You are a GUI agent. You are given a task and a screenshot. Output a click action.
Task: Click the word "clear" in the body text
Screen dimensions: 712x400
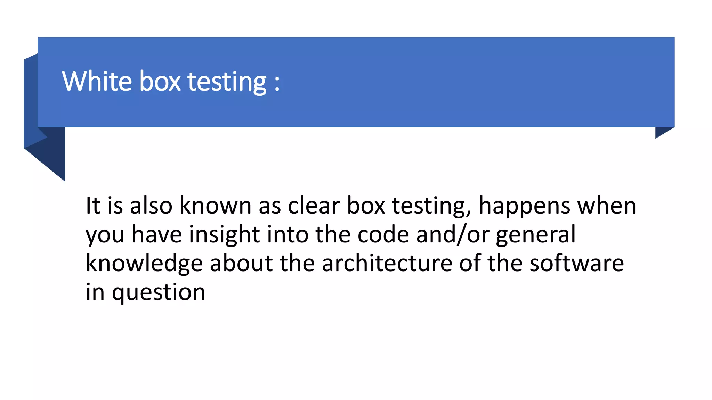point(314,206)
